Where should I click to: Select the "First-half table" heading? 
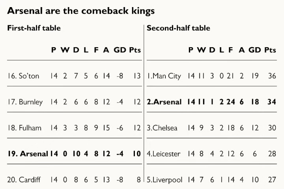click(x=34, y=28)
